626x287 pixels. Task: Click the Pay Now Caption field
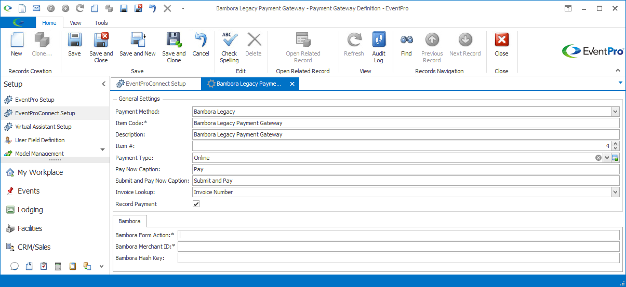click(x=406, y=169)
